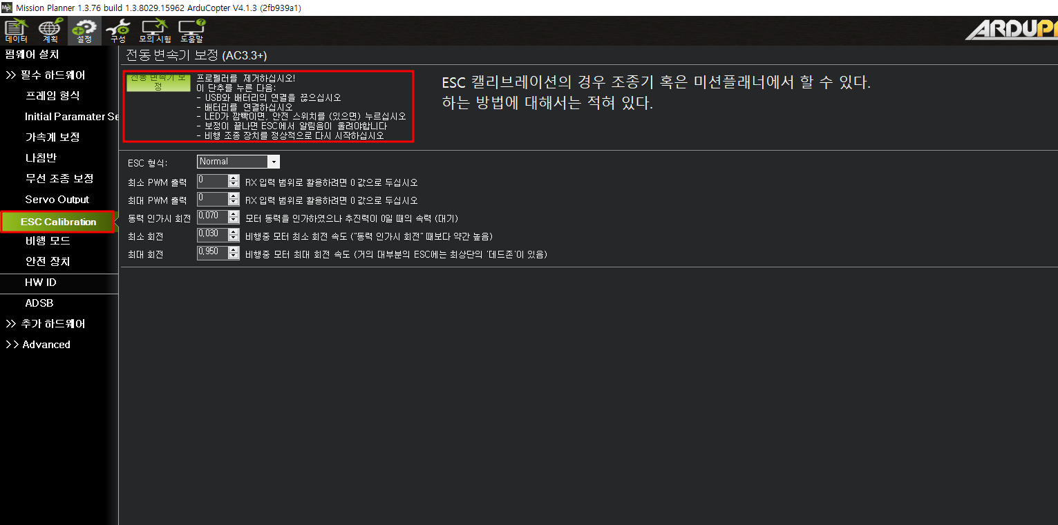Open the 구성 config wrench icon
Viewport: 1058px width, 525px height.
coord(118,31)
